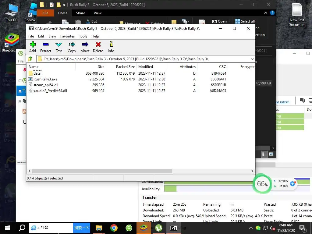This screenshot has height=234, width=312.
Task: Click the green availability bar in uTorrent
Action: pyautogui.click(x=170, y=189)
